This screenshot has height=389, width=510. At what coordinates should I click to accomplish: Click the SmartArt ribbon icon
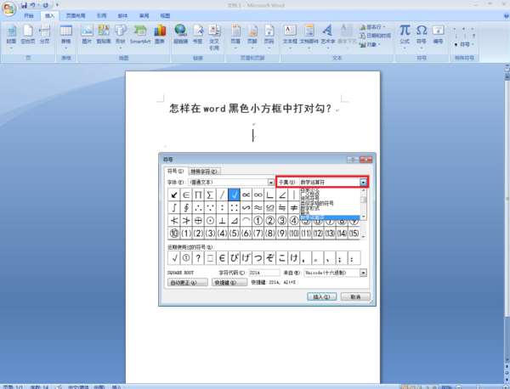tap(140, 34)
